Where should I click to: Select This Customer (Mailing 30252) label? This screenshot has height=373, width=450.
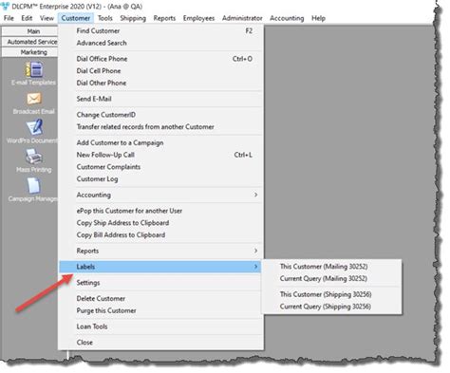click(x=331, y=267)
